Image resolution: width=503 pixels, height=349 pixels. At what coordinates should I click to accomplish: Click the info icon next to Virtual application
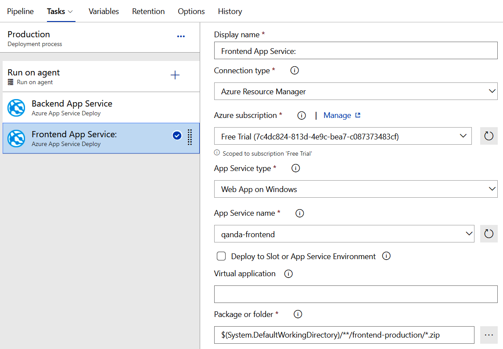pos(288,274)
